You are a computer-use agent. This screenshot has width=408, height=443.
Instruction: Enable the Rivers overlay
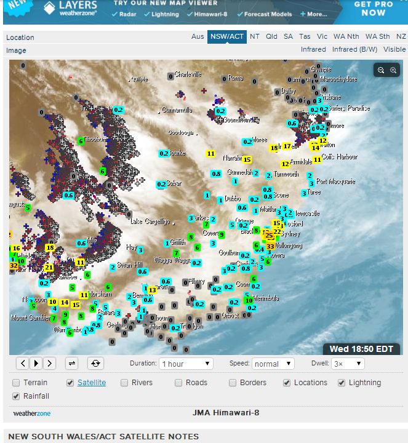[124, 383]
